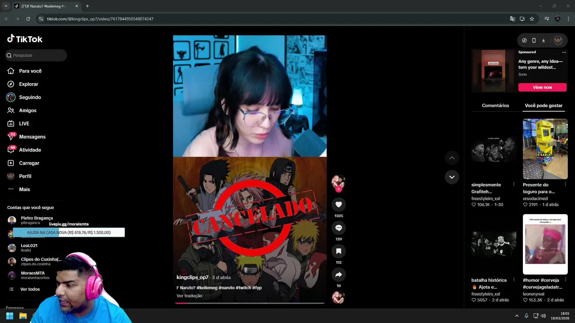Focus the Pesquisar search field
Image resolution: width=575 pixels, height=323 pixels.
[36, 55]
